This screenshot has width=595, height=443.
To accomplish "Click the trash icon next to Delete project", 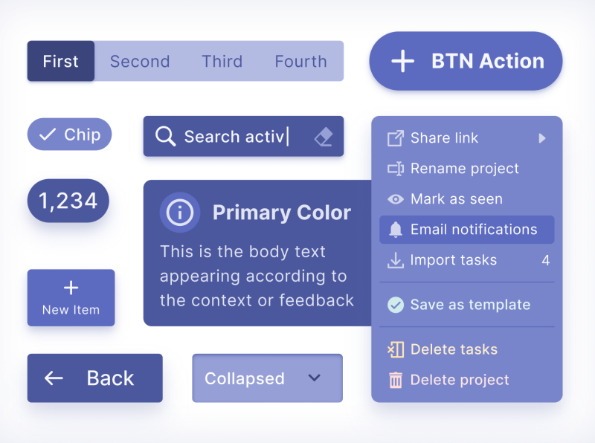I will pyautogui.click(x=395, y=380).
